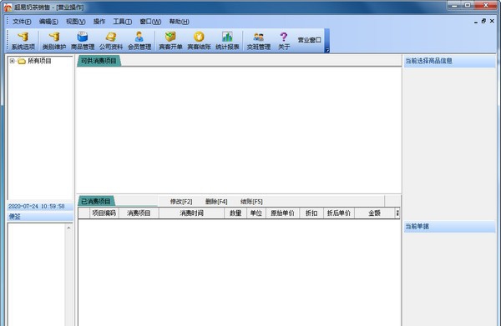
Task: Open 窗口(W) menu
Action: click(x=150, y=22)
